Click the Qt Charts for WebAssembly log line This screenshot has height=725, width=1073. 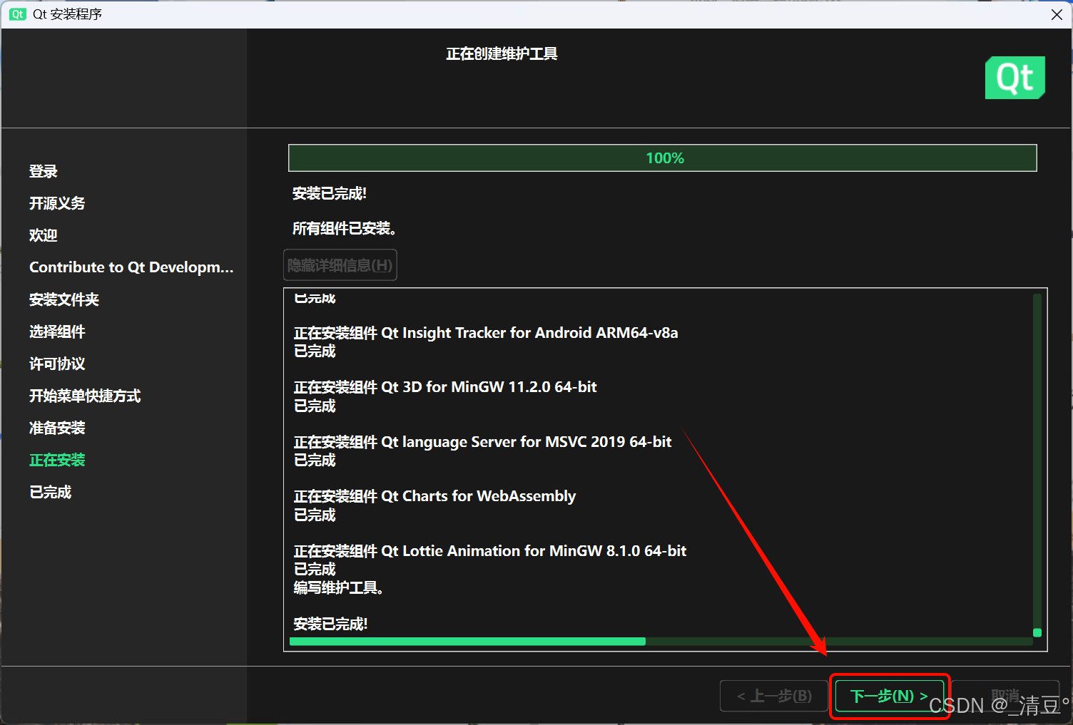(x=434, y=496)
